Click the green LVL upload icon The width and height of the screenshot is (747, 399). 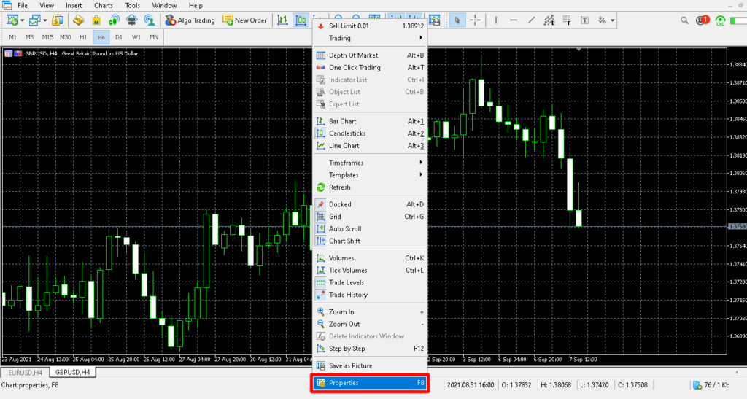(720, 20)
